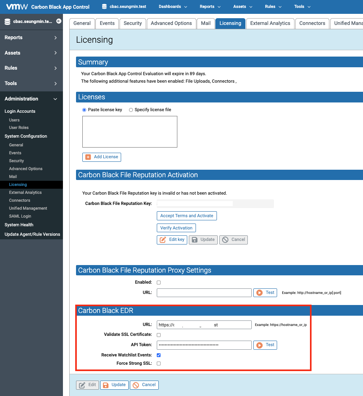Viewport: 363px width, 396px height.
Task: Click the Carbon Black File Reputation Key field
Action: tap(215, 204)
